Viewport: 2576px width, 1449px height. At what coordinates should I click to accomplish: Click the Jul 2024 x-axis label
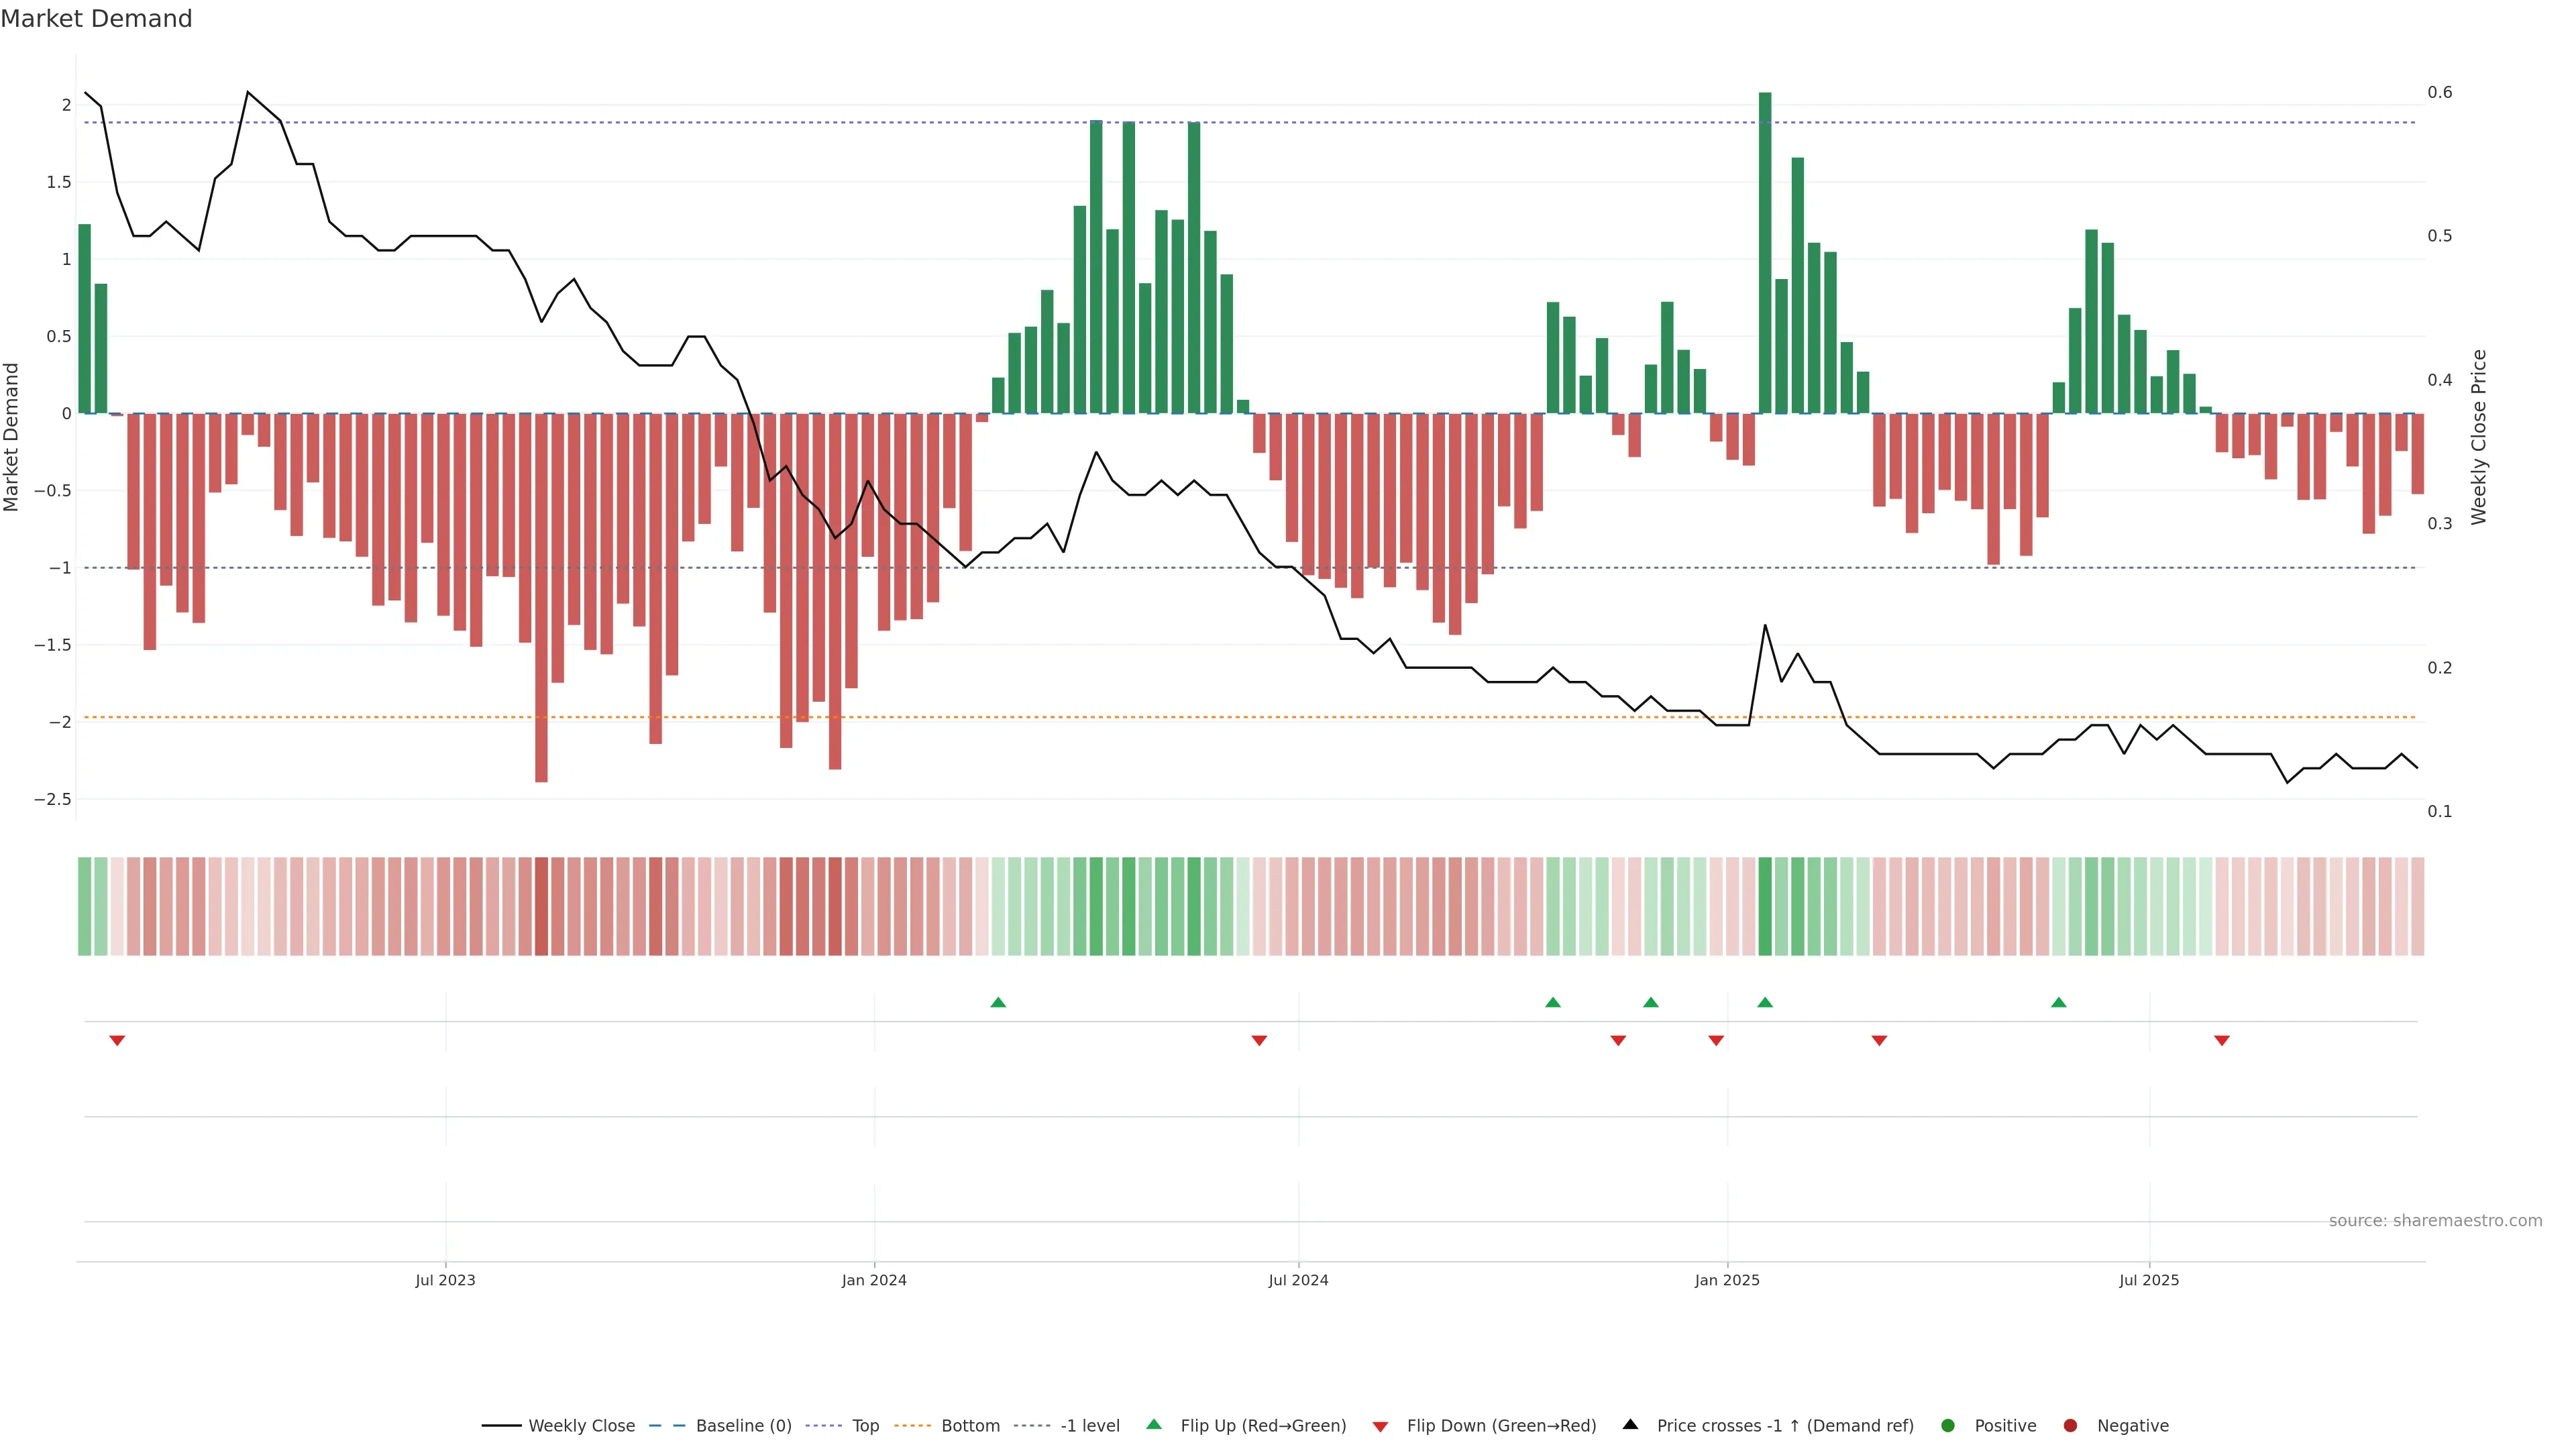pos(1298,1280)
